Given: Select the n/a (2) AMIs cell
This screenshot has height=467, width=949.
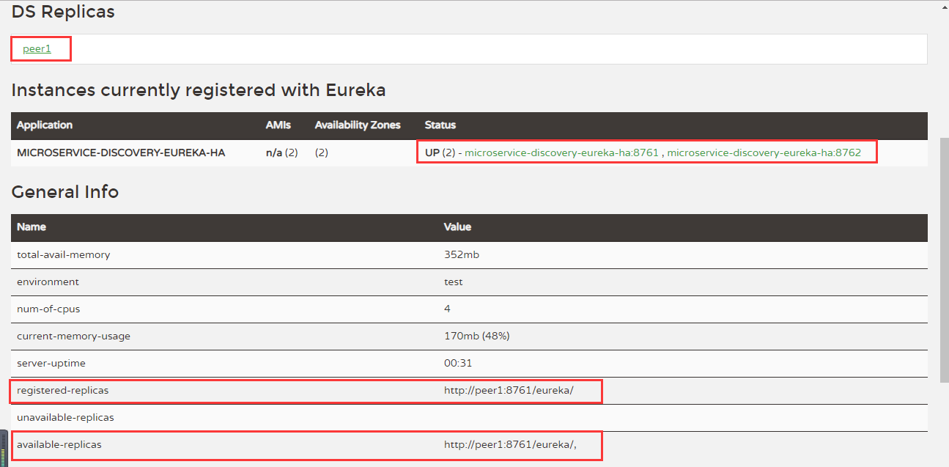Looking at the screenshot, I should click(x=281, y=152).
